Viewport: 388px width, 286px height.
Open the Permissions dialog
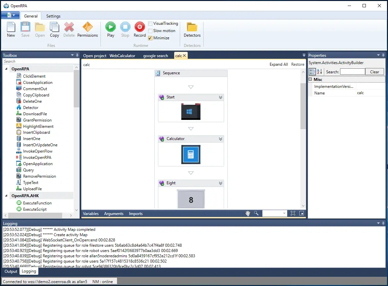pyautogui.click(x=88, y=29)
